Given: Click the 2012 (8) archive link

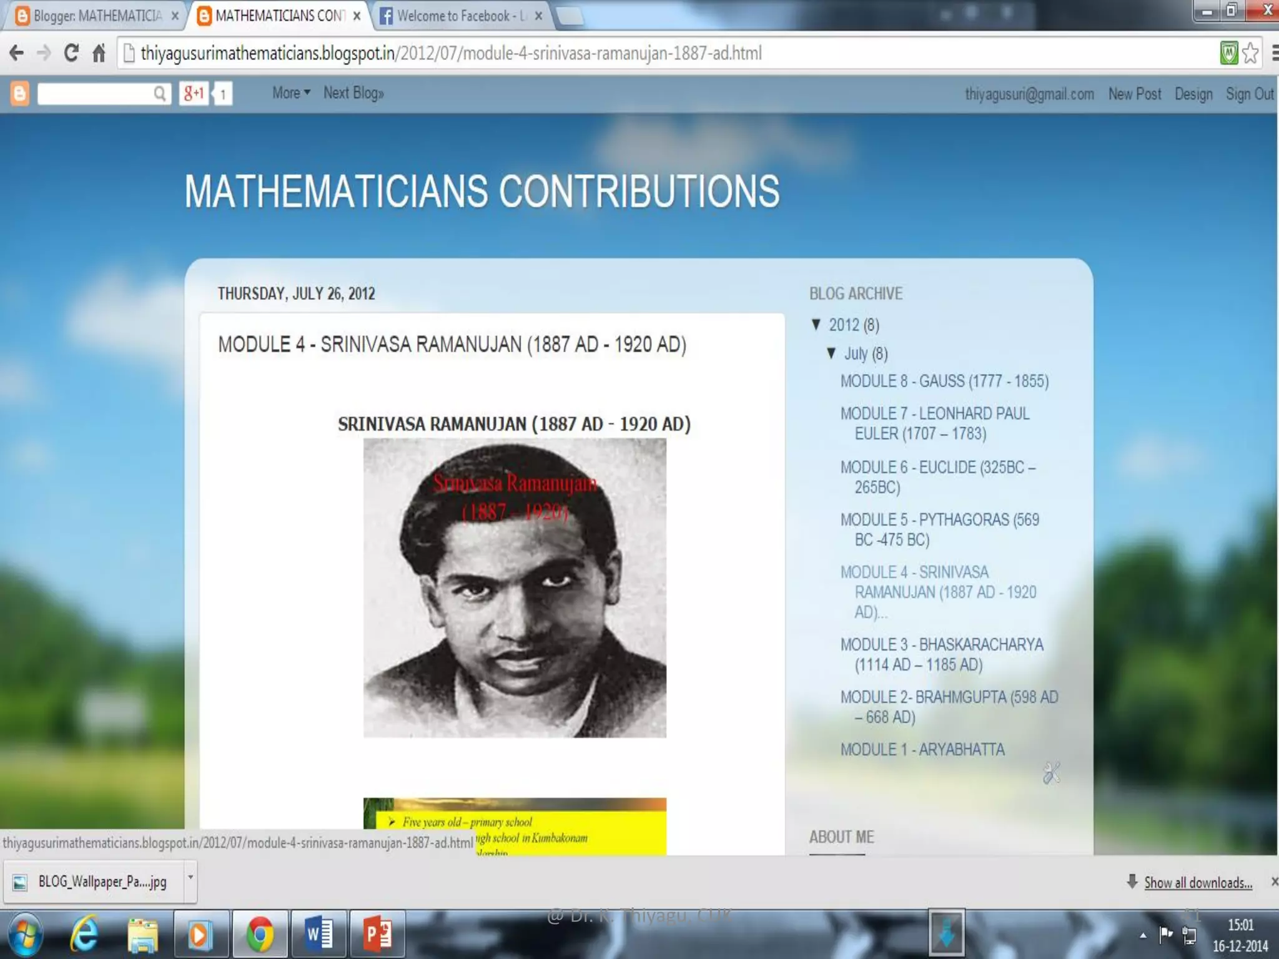Looking at the screenshot, I should pyautogui.click(x=854, y=325).
